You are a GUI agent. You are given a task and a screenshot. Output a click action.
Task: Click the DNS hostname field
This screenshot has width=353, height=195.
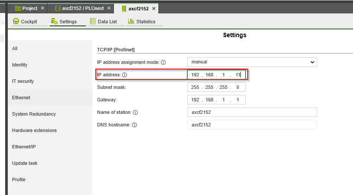click(252, 125)
